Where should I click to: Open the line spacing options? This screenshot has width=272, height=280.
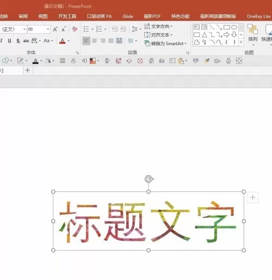pos(137,29)
